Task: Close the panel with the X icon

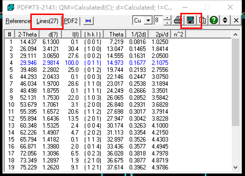Action: coord(236,20)
